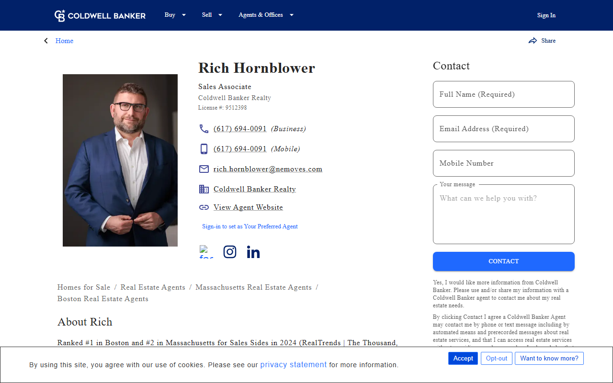Click the About Rich heading
The image size is (613, 383).
point(85,322)
